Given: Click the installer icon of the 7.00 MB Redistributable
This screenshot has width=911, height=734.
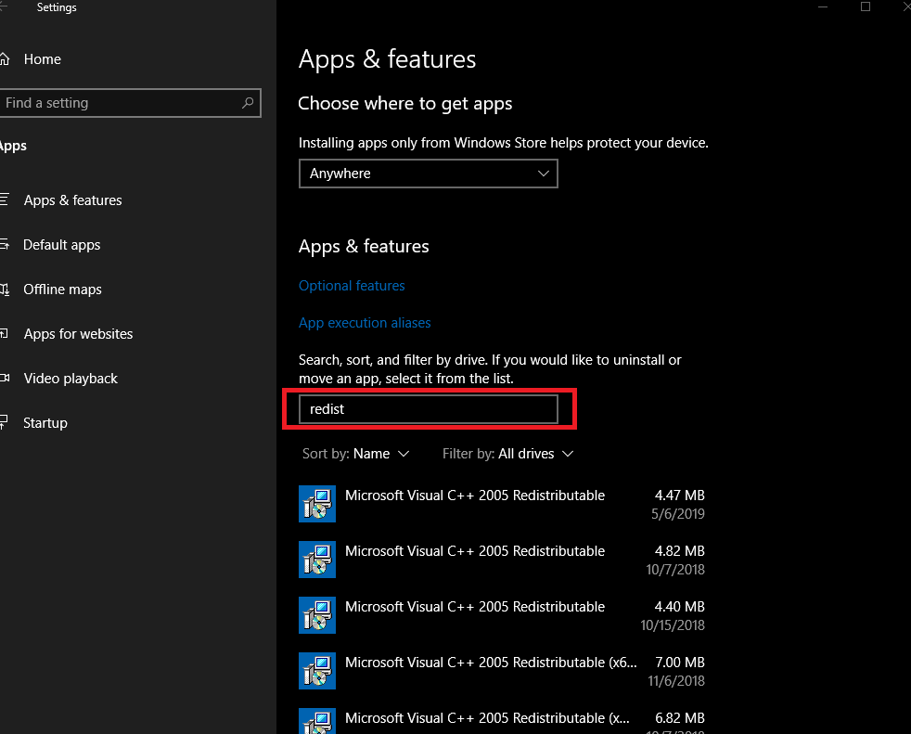Looking at the screenshot, I should (317, 671).
